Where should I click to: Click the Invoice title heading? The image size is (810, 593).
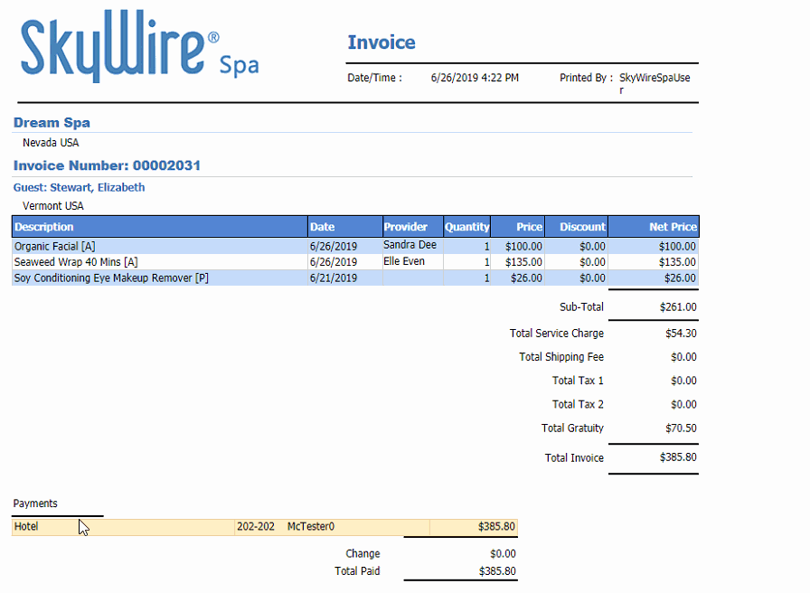381,42
